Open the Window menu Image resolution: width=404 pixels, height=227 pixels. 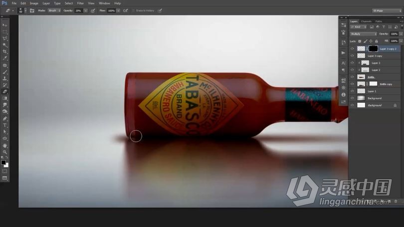(x=104, y=3)
